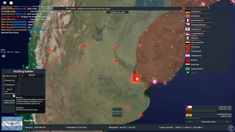Click the Serbia flag player entry
This screenshot has height=132, width=235.
tap(188, 34)
